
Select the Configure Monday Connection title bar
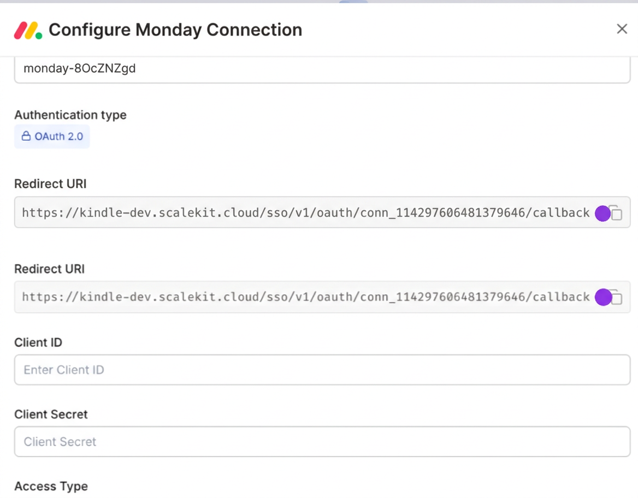tap(175, 29)
